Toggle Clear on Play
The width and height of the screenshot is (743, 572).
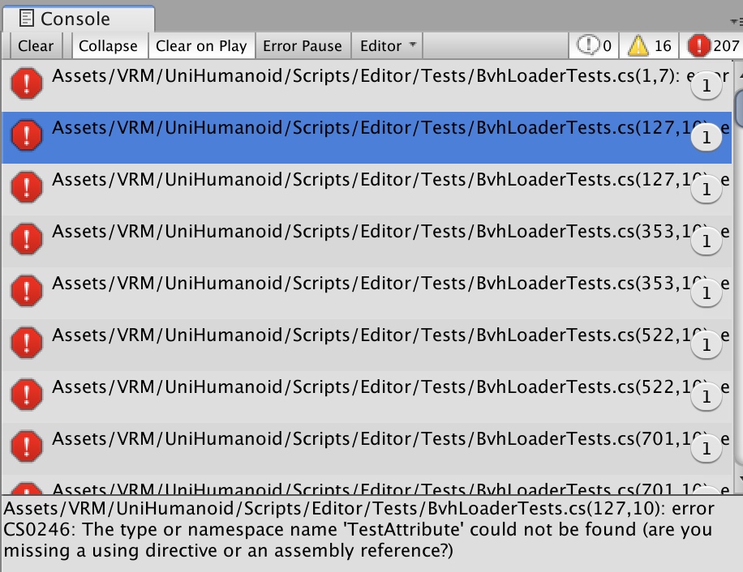click(201, 46)
